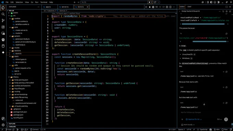Click the add attachment plus icon
Viewport: 233px width, 131px height.
click(182, 119)
